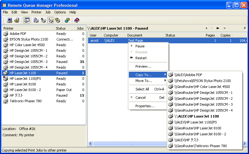
Task: Select Tektronix Phaser 780 printer row
Action: [x=44, y=101]
